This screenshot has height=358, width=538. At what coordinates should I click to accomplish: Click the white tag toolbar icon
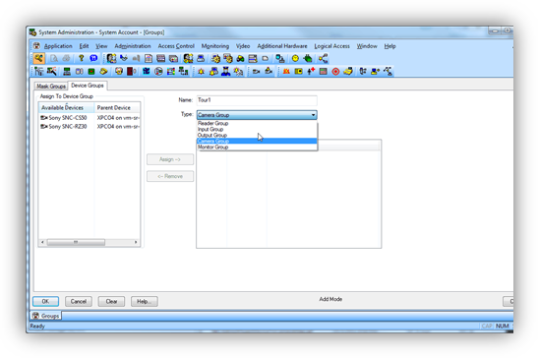pyautogui.click(x=266, y=59)
